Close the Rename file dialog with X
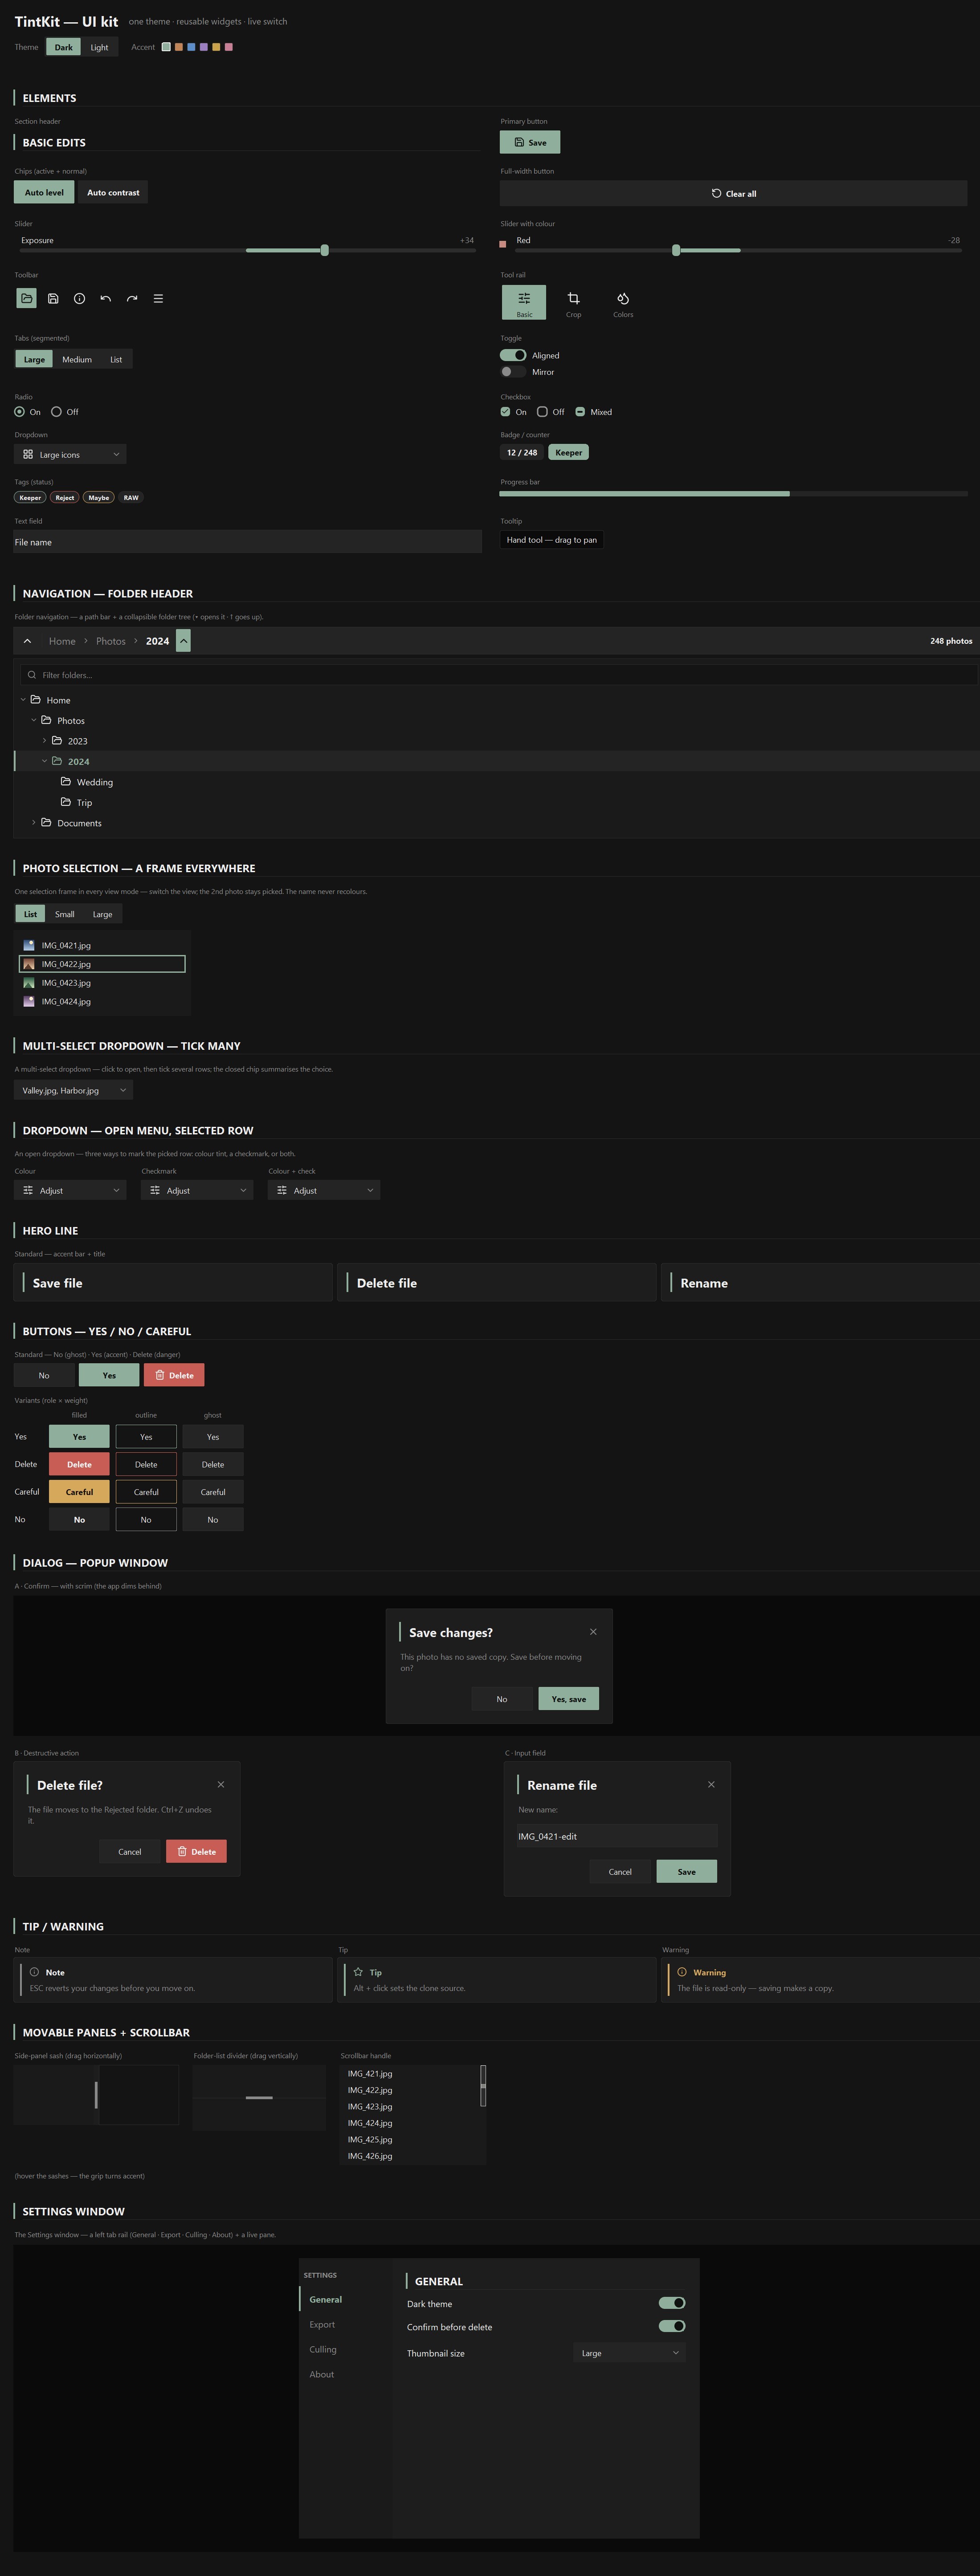 point(712,1784)
